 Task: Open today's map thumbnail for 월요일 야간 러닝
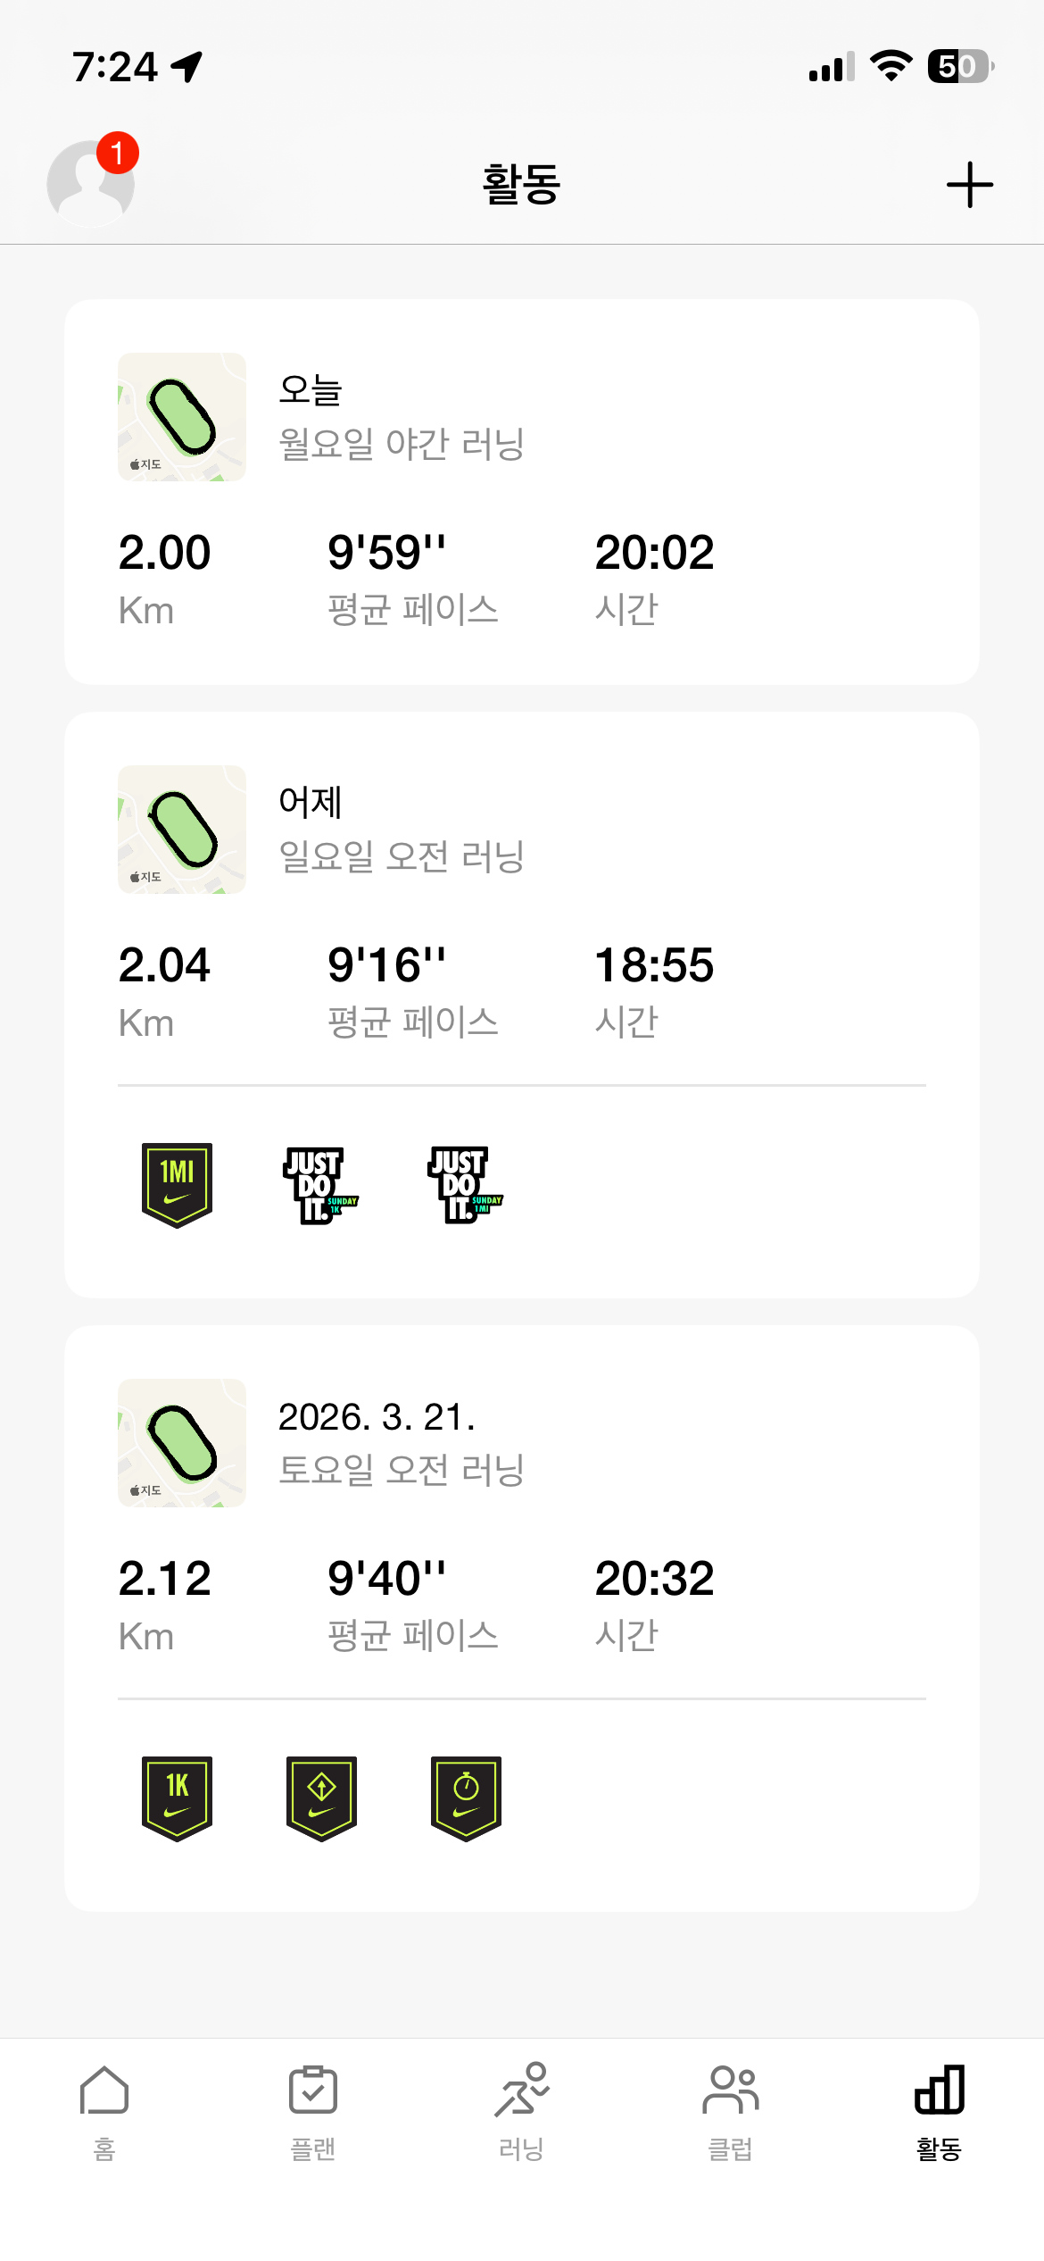(x=182, y=417)
